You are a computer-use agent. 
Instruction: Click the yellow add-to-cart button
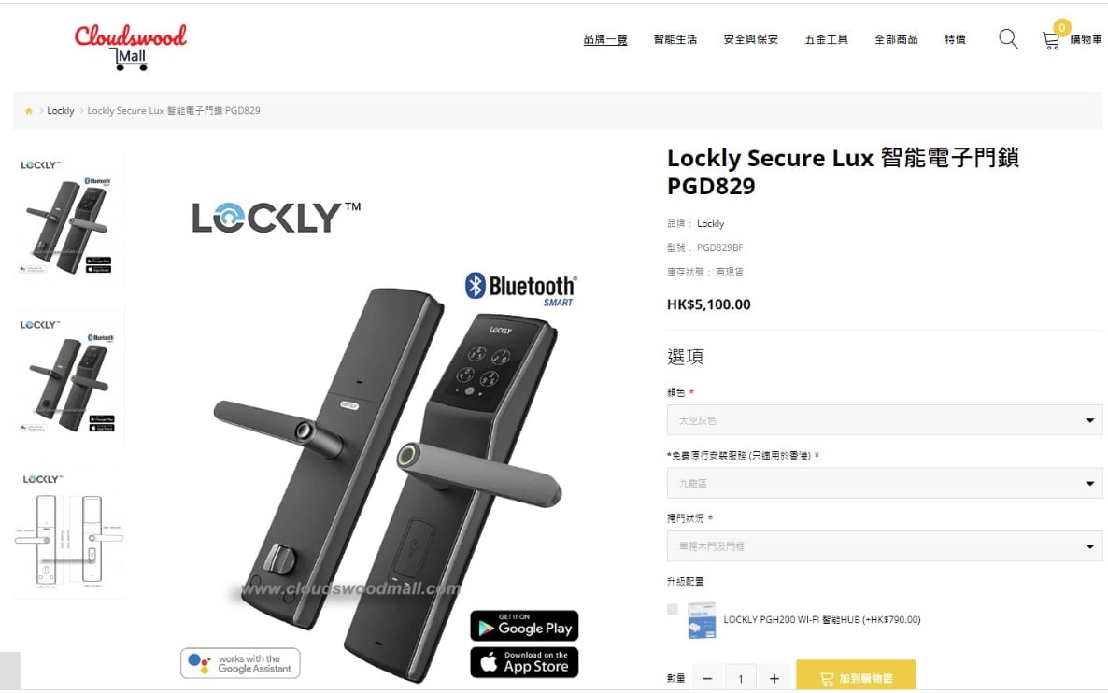coord(856,677)
